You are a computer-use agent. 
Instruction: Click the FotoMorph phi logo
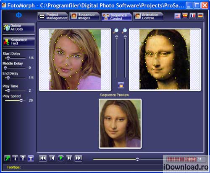[19, 15]
